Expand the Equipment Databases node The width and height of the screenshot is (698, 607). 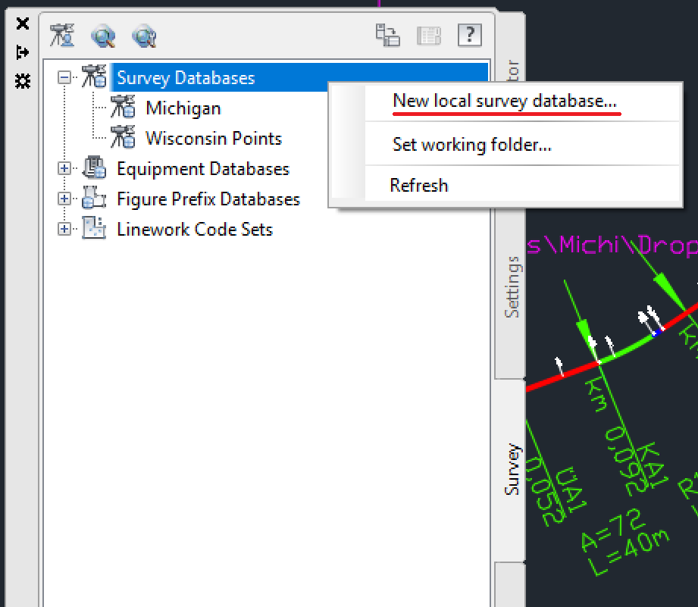(64, 168)
